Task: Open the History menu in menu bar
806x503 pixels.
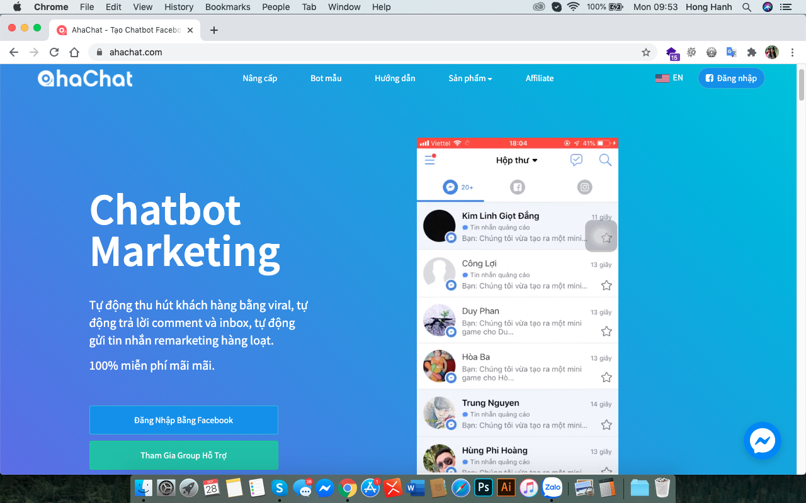Action: [179, 7]
